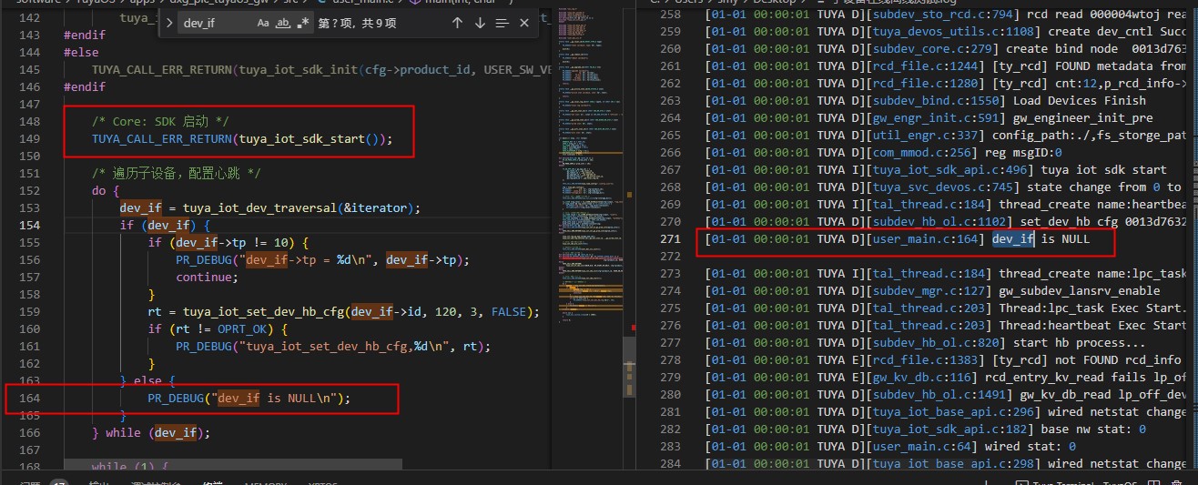Click the dev_if search input field
This screenshot has width=1198, height=485.
pyautogui.click(x=214, y=22)
